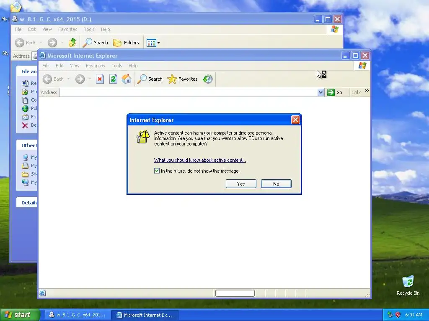
Task: Expand Forward history dropdown in Internet Explorer
Action: (90, 79)
